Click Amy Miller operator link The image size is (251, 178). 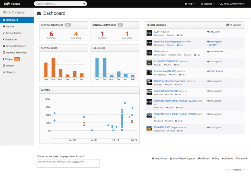(215, 32)
